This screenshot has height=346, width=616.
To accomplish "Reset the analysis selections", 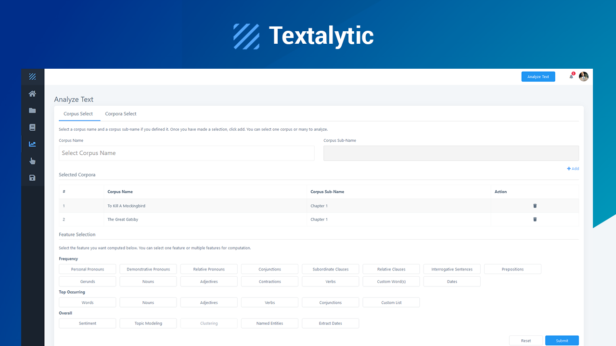I will coord(526,340).
